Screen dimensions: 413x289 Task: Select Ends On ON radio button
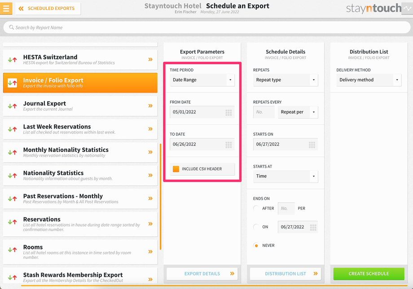pos(256,227)
